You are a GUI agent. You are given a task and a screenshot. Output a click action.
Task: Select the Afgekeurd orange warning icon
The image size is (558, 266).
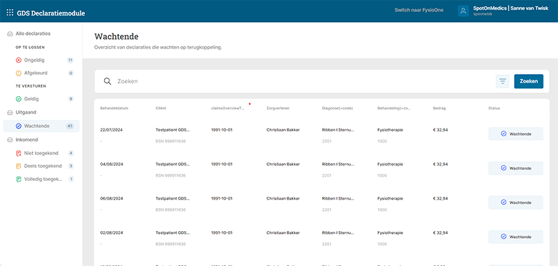point(19,73)
